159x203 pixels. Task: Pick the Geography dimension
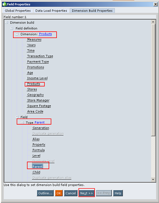[x=35, y=95]
